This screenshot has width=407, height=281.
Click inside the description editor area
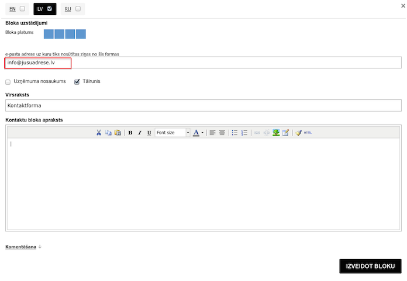point(203,184)
